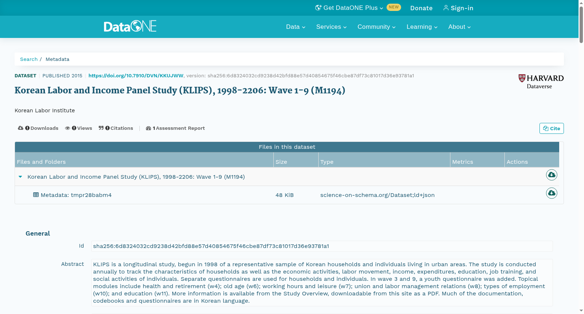Click the Korean Labor Institute author text
Screen dimensions: 584x314
(x=45, y=111)
